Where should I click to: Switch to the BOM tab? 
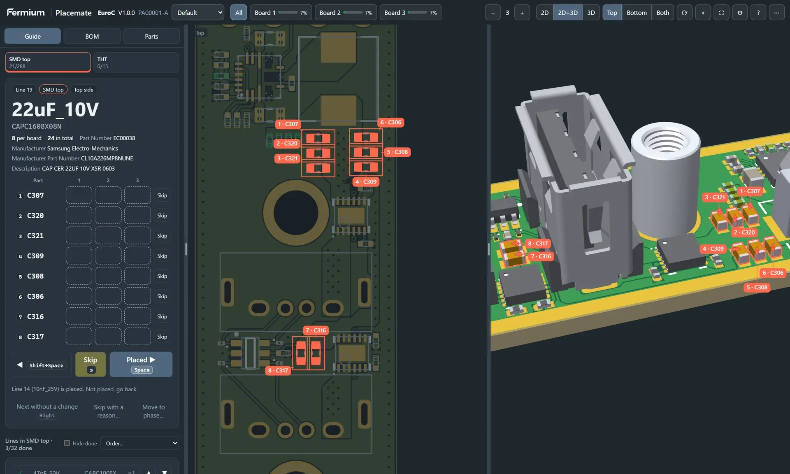pos(92,36)
